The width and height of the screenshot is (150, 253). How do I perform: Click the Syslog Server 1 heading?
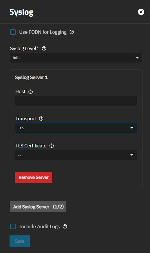tap(31, 78)
